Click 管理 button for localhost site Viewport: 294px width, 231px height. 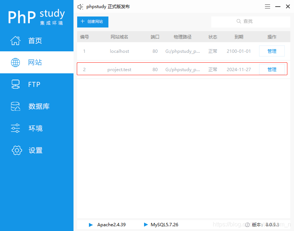272,51
